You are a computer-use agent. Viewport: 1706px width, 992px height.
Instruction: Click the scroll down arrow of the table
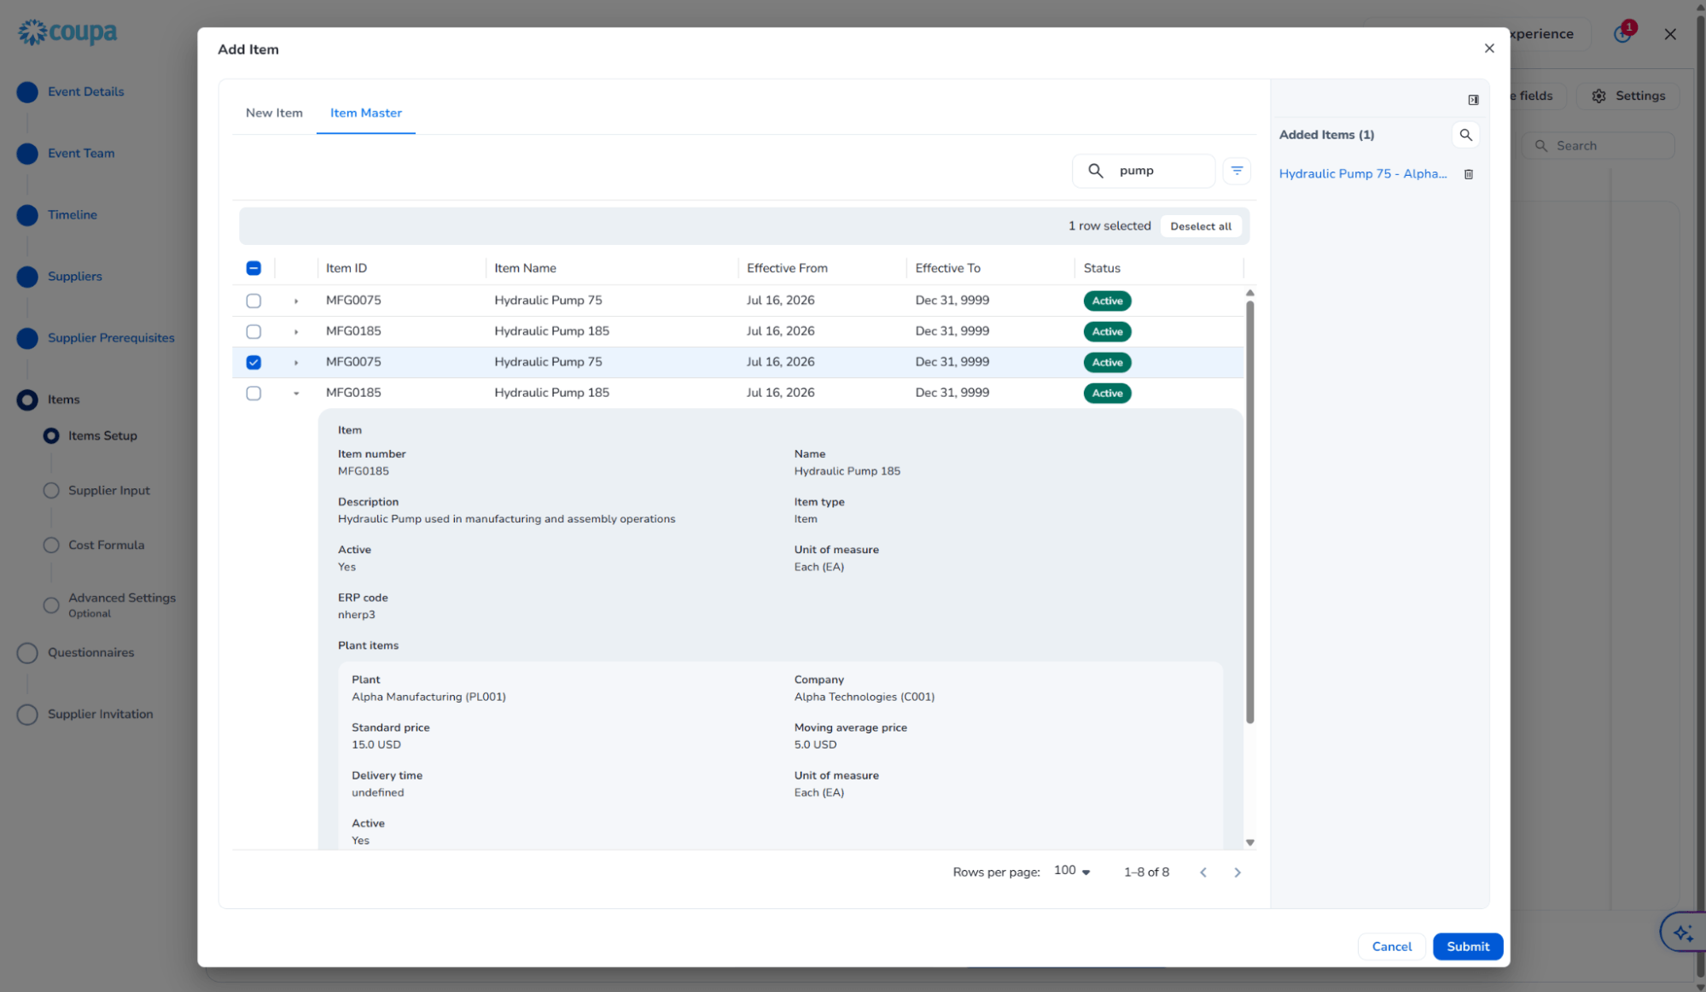point(1249,843)
